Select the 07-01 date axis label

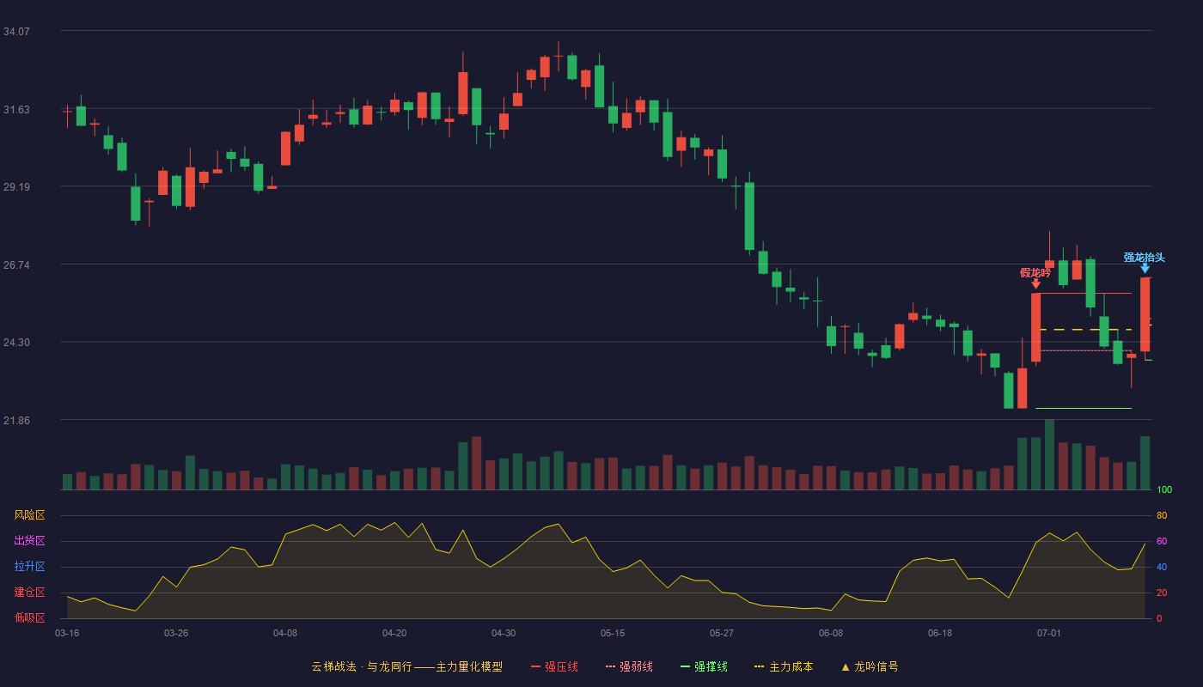1048,633
